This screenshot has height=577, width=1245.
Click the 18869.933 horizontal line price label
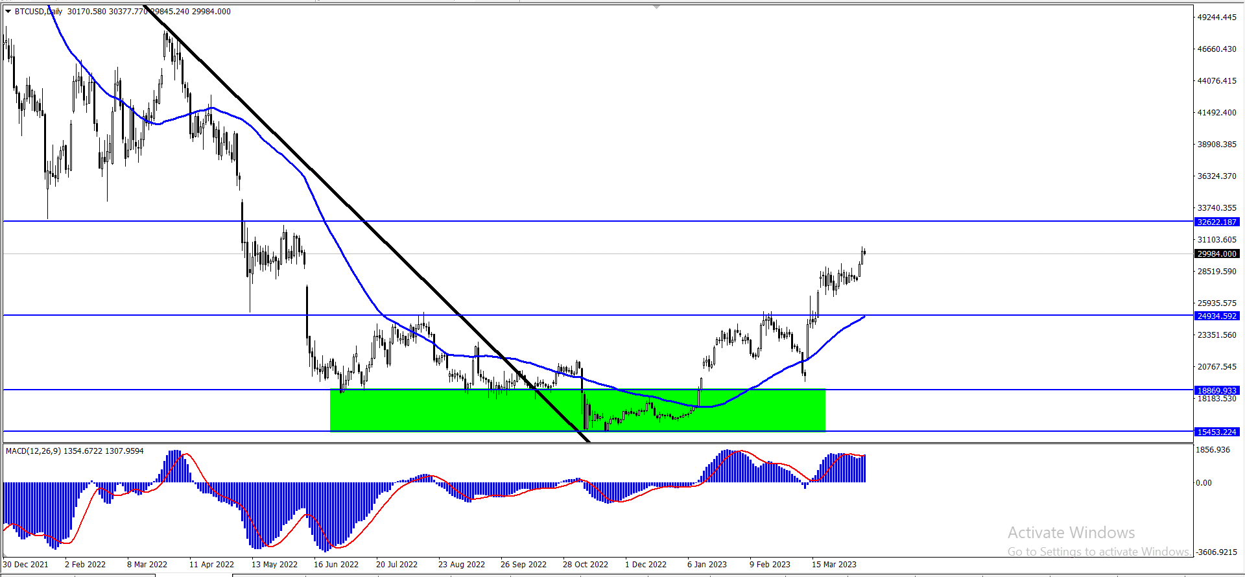coord(1216,390)
